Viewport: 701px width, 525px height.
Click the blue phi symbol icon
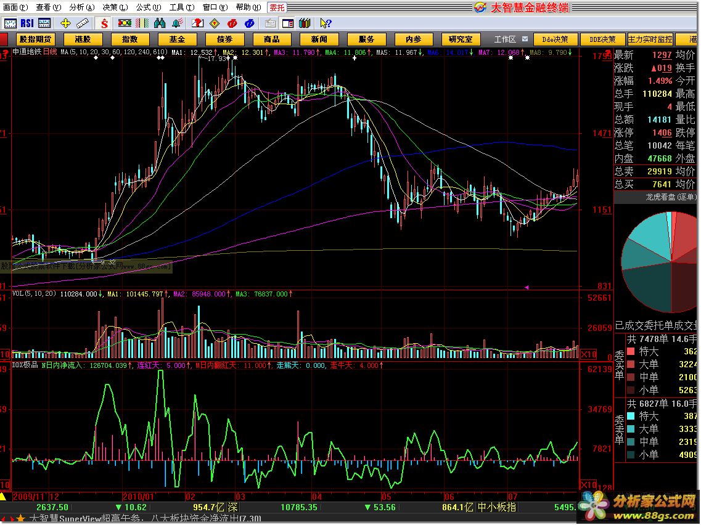click(x=250, y=23)
